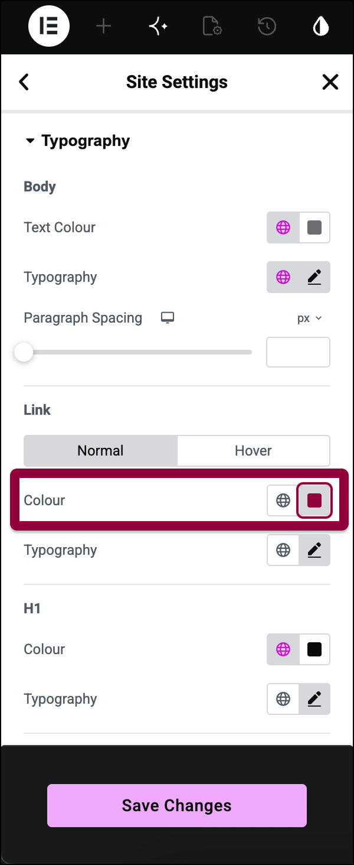Click the droplet theme style icon
Screen dimensions: 354x865
click(321, 27)
